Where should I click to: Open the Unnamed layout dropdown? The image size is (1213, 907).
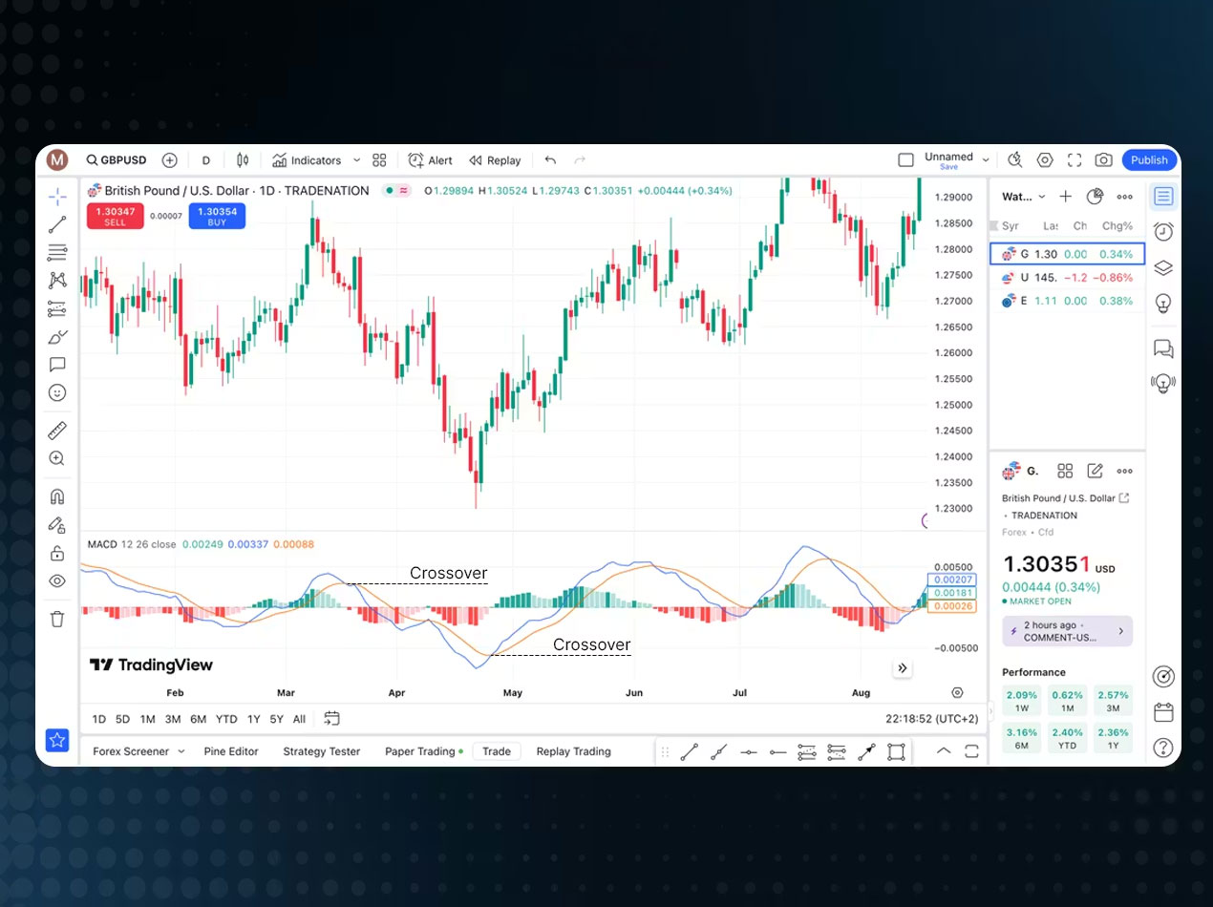(986, 160)
